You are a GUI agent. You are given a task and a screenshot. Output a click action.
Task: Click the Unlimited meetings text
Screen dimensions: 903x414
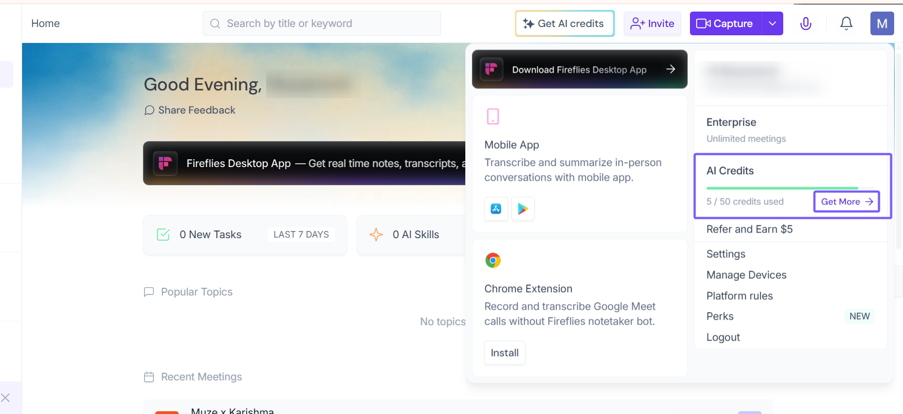[746, 139]
